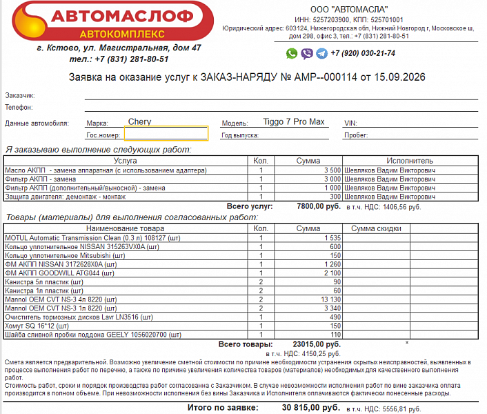Viewport: 487px width, 414px height.
Task: Select row Фильтр АКПП (дополнительный/выносной) - замена
Action: point(241,188)
